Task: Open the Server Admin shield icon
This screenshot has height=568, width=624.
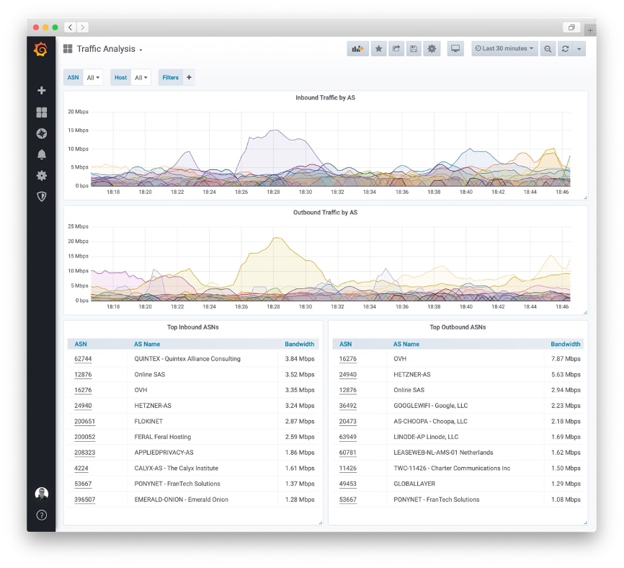Action: click(x=41, y=196)
